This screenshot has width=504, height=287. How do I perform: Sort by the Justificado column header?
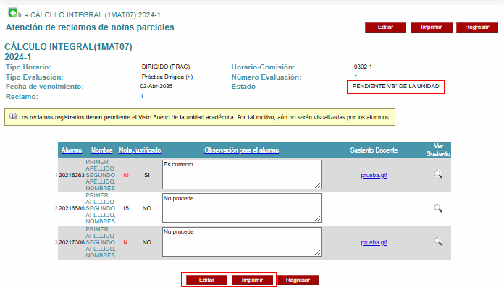click(x=147, y=150)
